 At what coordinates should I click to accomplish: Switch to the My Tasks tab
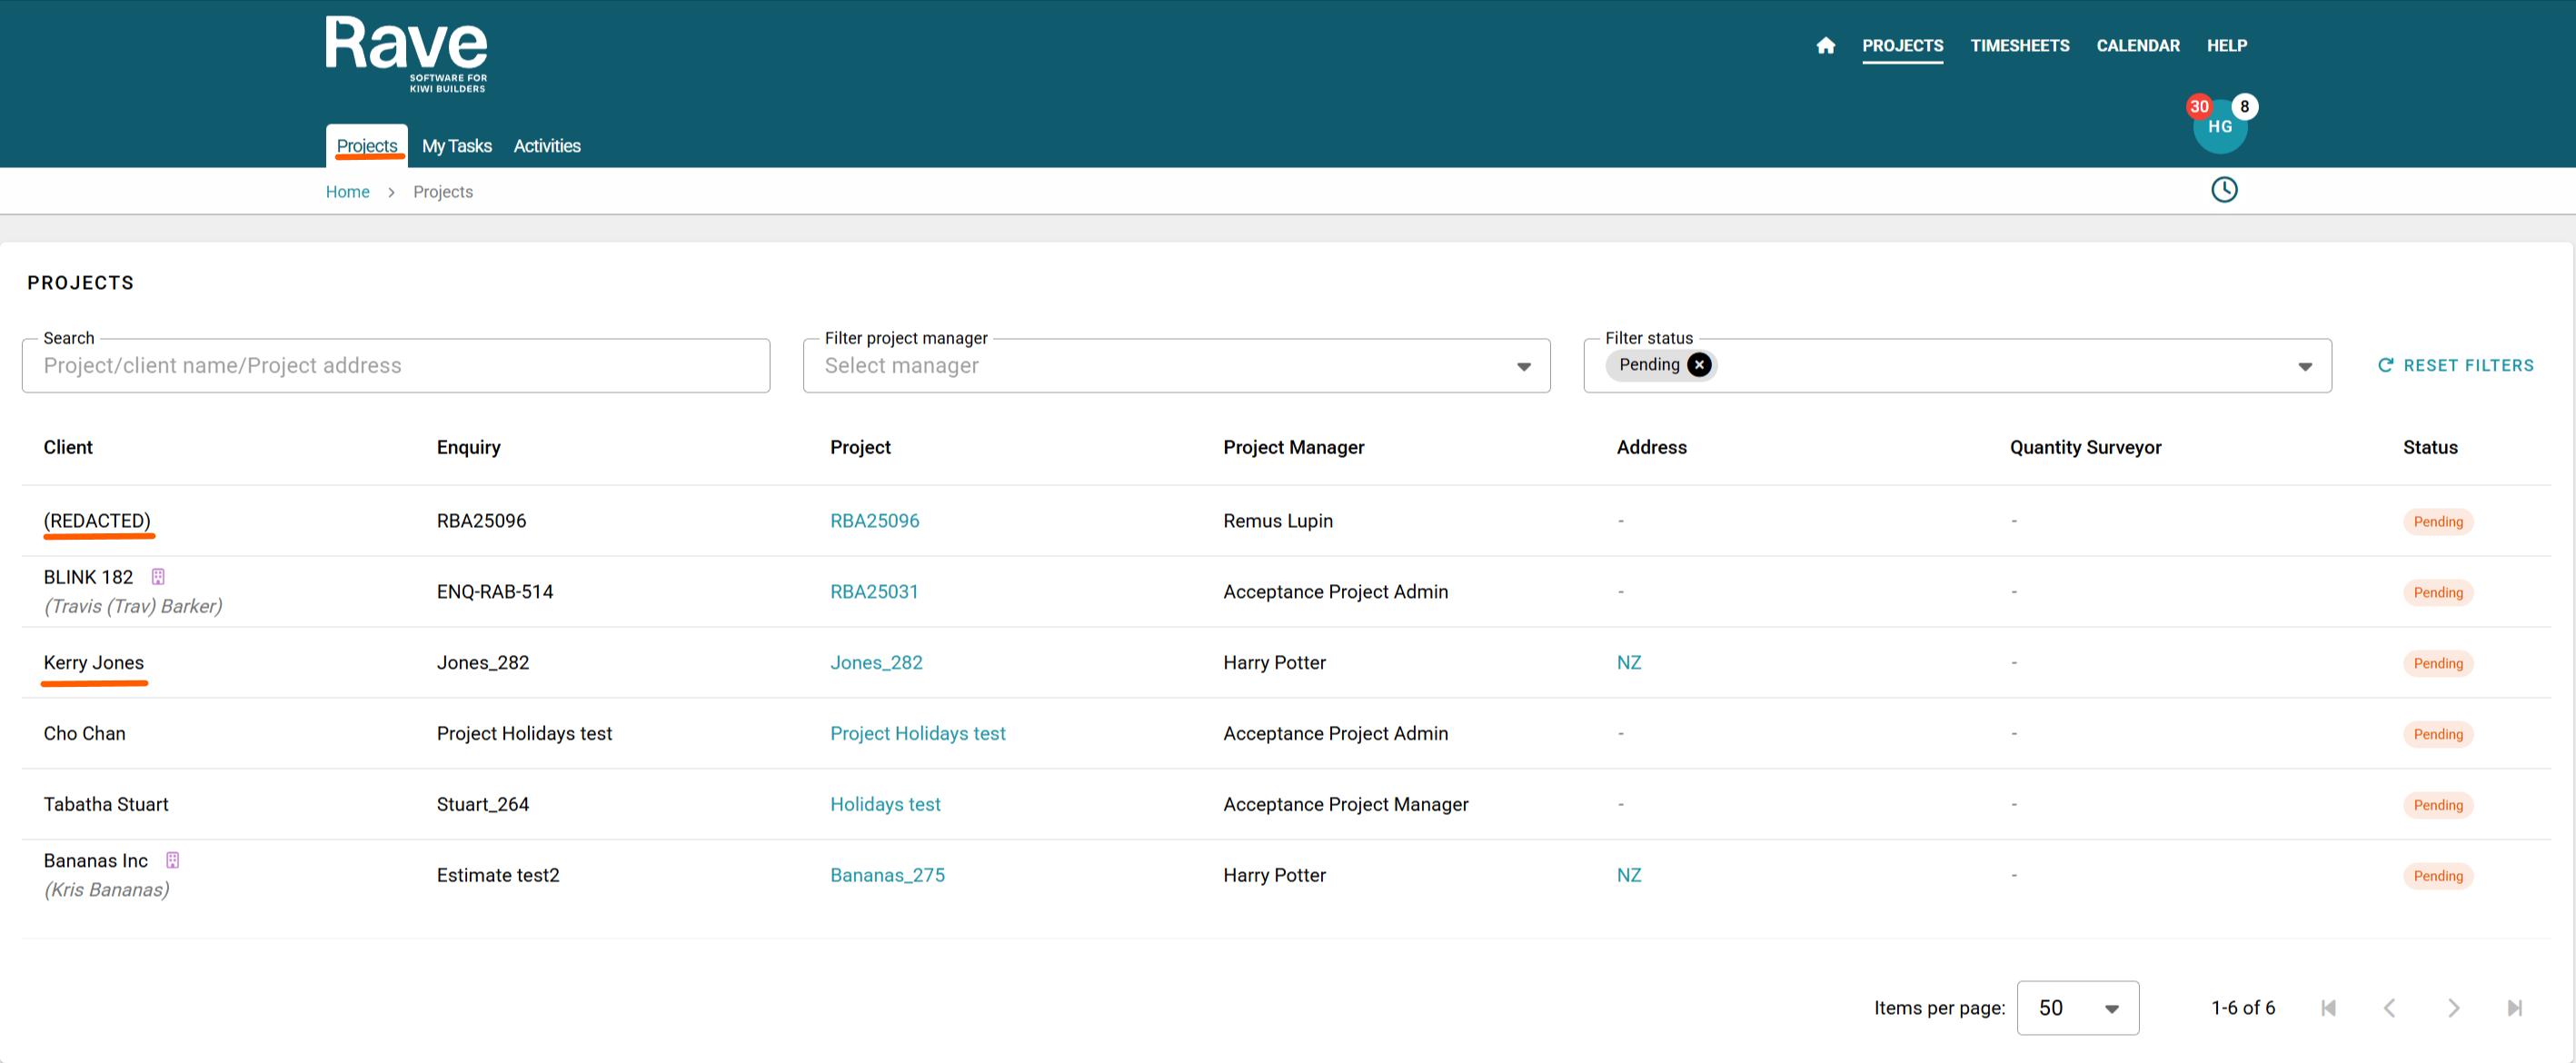[456, 146]
